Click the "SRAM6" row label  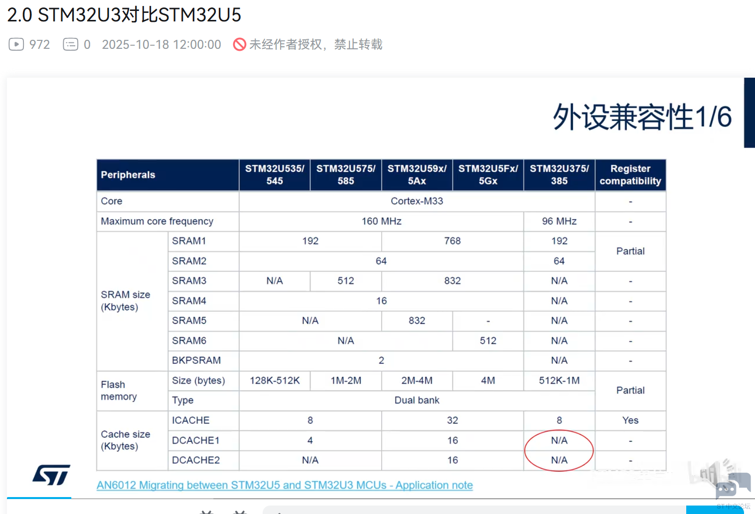click(189, 341)
